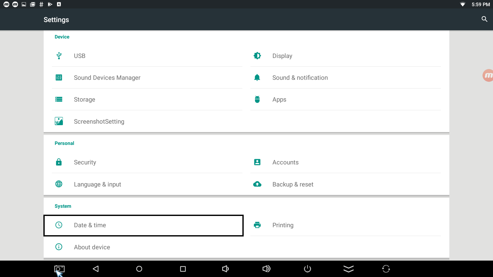Image resolution: width=493 pixels, height=277 pixels.
Task: Open Sound & notification settings
Action: click(x=300, y=78)
